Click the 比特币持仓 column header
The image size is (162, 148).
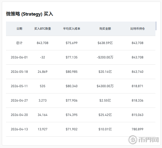[137, 29]
